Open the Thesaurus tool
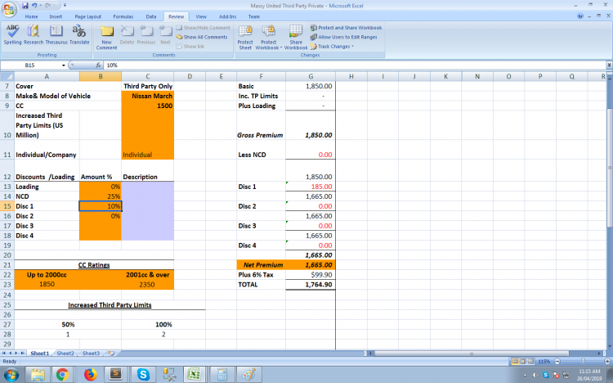The height and width of the screenshot is (383, 613). click(56, 35)
